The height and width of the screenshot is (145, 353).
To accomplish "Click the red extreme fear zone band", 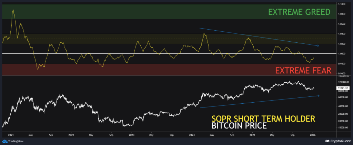I will tap(138, 69).
